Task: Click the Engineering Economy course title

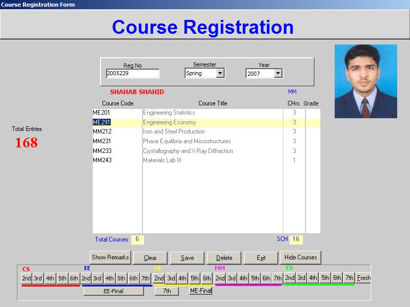Action: [170, 122]
